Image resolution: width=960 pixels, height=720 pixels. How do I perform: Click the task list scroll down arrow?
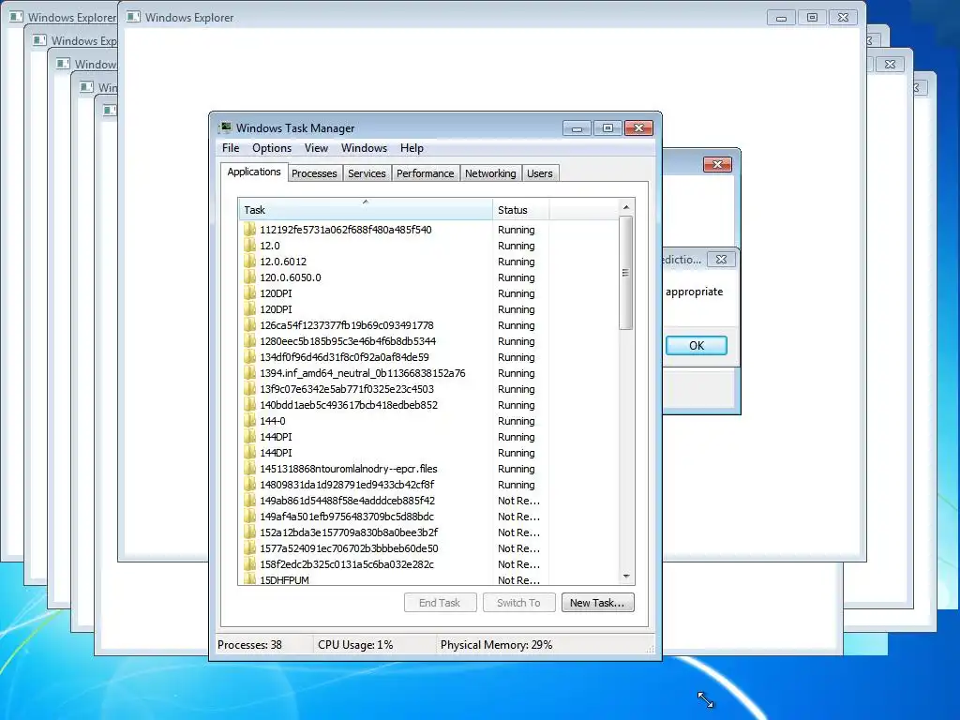point(625,577)
